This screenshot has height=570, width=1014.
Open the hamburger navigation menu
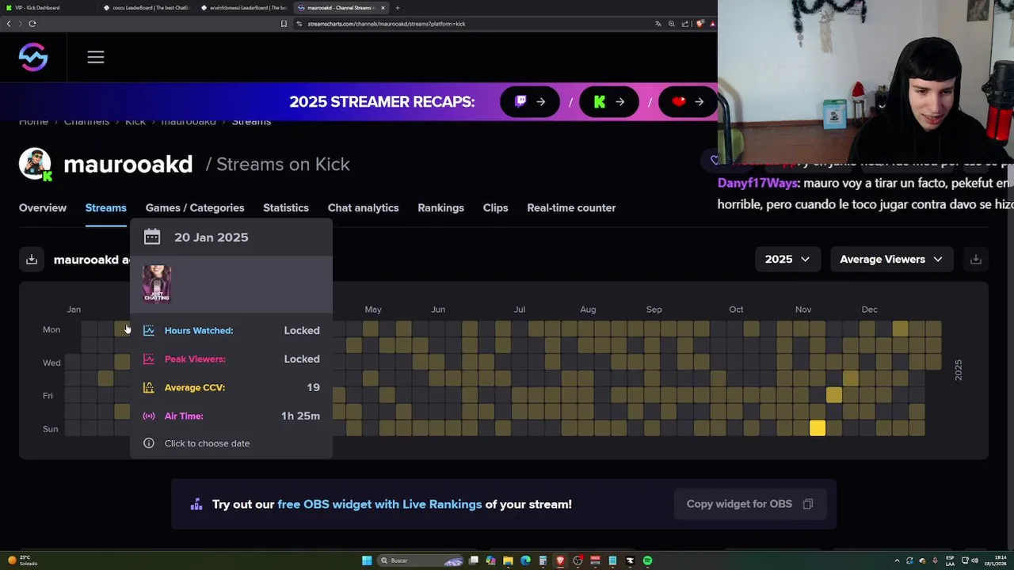96,57
